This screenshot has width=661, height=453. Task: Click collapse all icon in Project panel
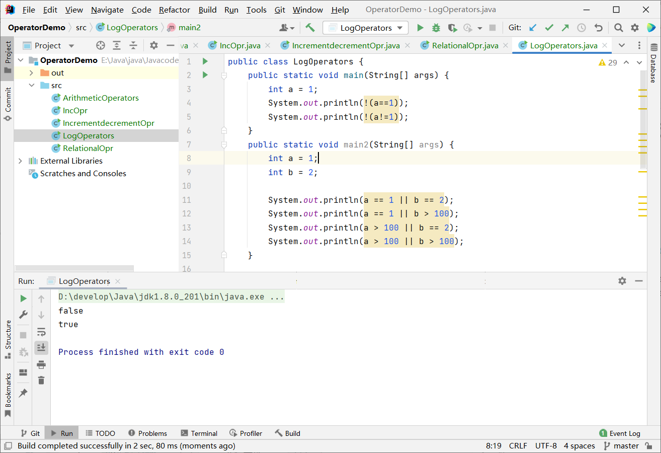click(133, 45)
